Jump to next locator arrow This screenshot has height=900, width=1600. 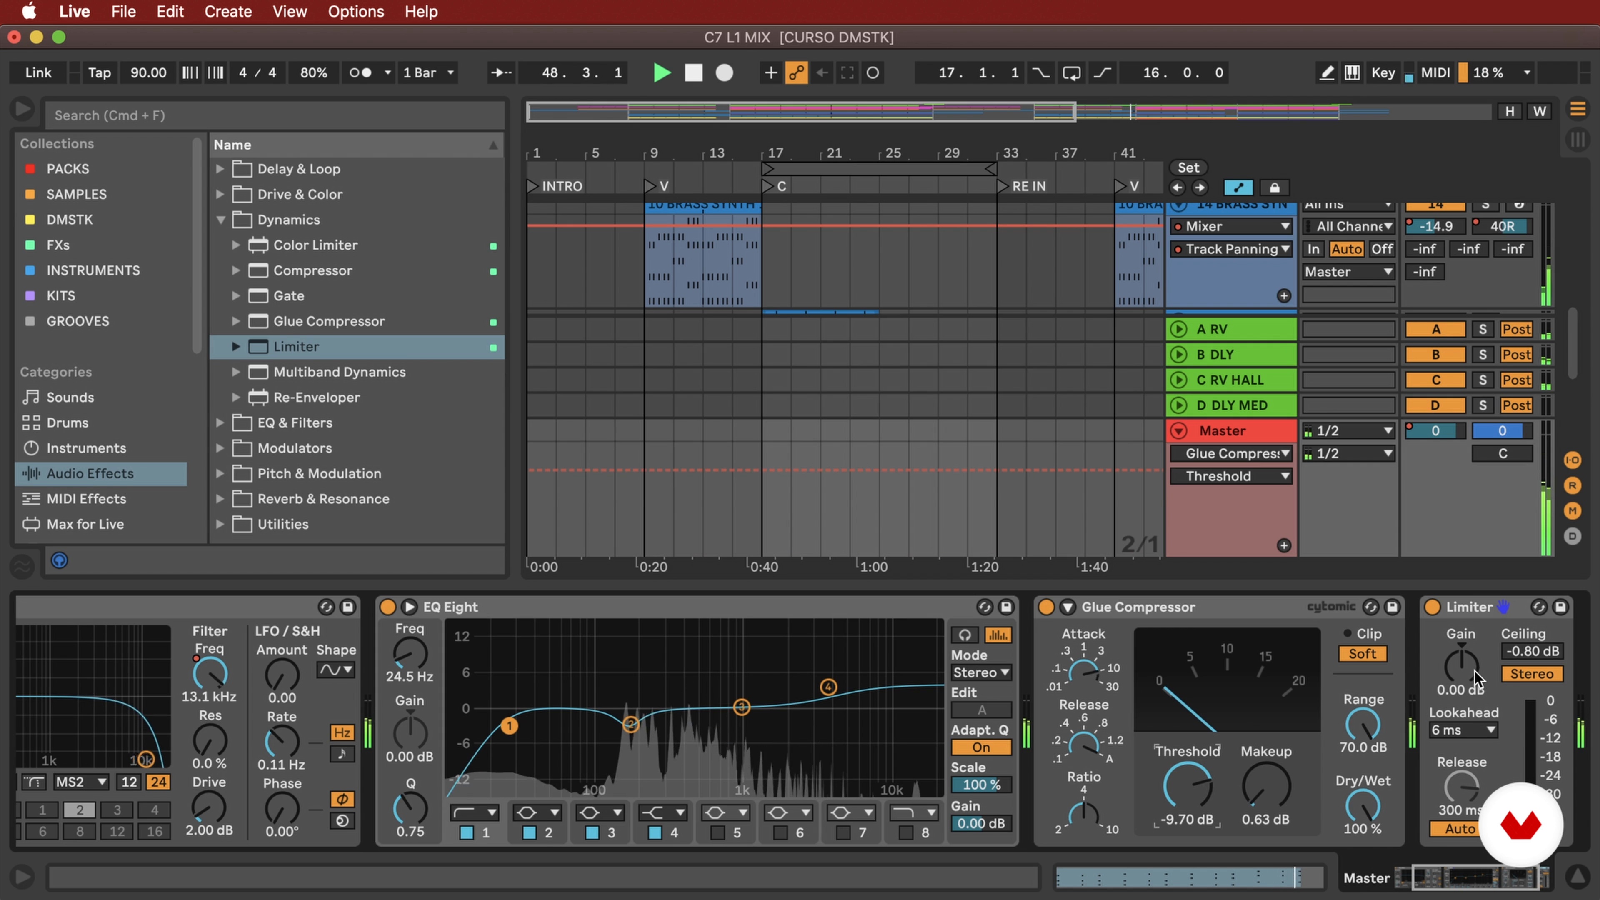click(1200, 187)
